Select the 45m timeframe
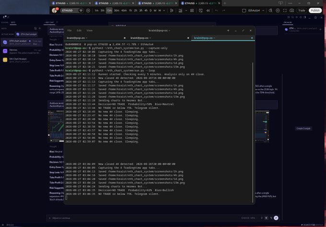The image size is (326, 227). 124,11
